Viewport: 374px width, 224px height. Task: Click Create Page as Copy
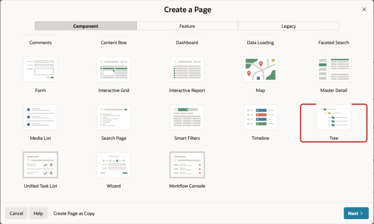tap(74, 213)
